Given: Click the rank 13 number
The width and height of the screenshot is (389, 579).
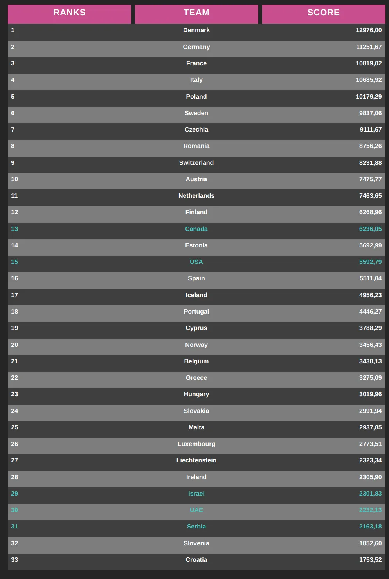Looking at the screenshot, I should click(14, 229).
